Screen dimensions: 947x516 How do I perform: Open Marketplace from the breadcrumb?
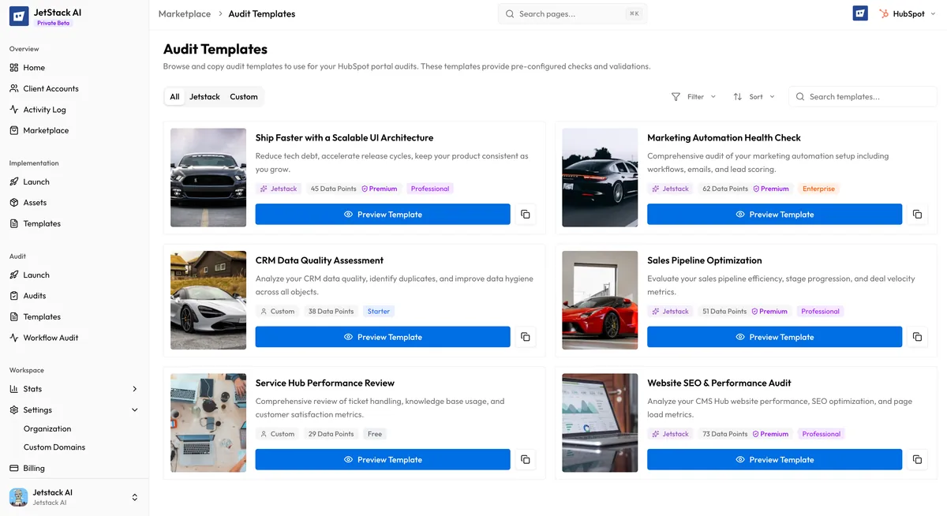184,13
